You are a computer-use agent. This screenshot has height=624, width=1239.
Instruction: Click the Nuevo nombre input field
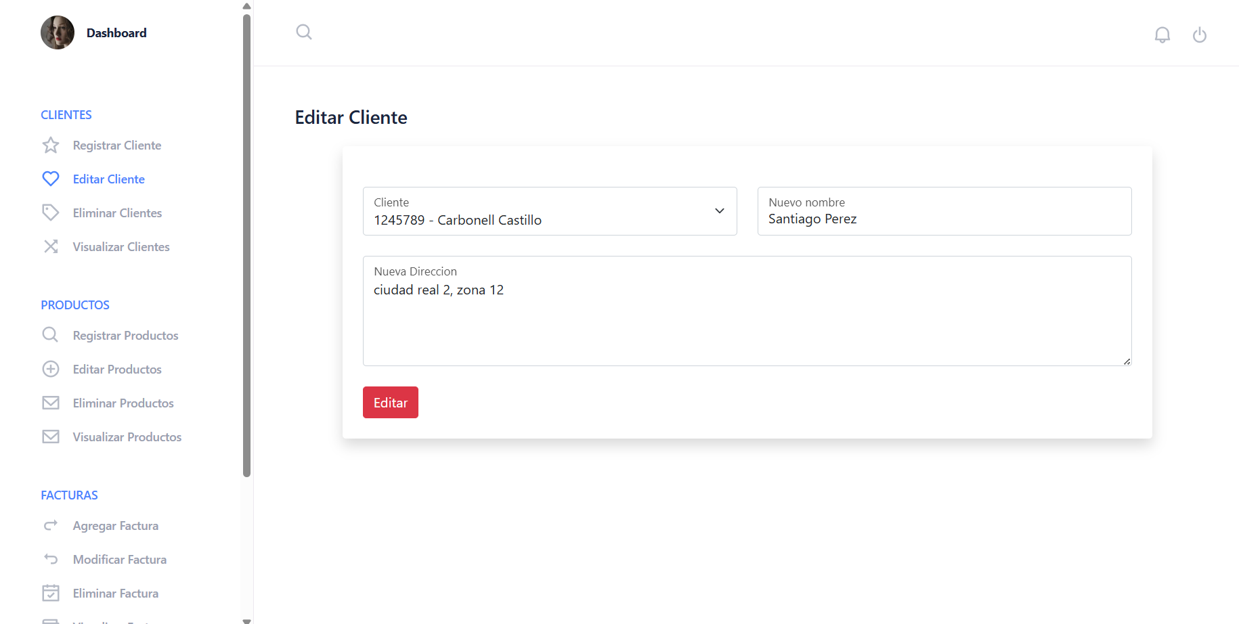pos(944,211)
